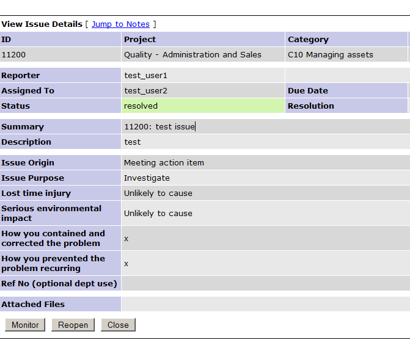Click the Resolution label
Viewport: 410px width, 340px height.
(311, 106)
